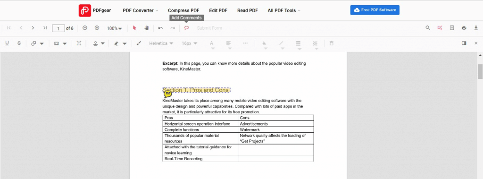Click the Submit Form button

(209, 28)
